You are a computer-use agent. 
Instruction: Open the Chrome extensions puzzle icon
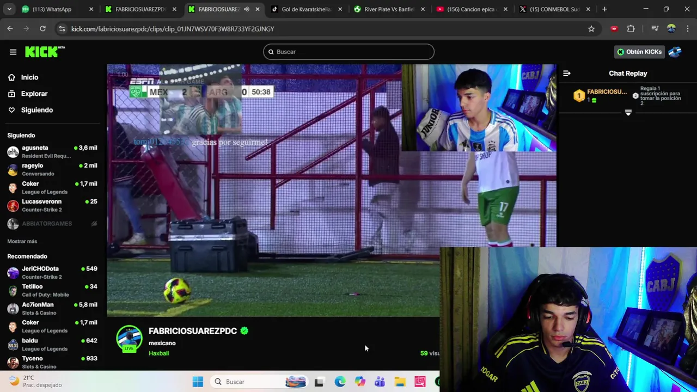tap(631, 29)
